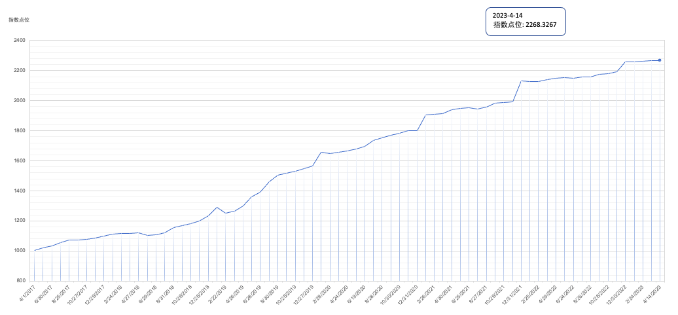Click the 1600 y-axis label
This screenshot has width=678, height=315.
20,160
